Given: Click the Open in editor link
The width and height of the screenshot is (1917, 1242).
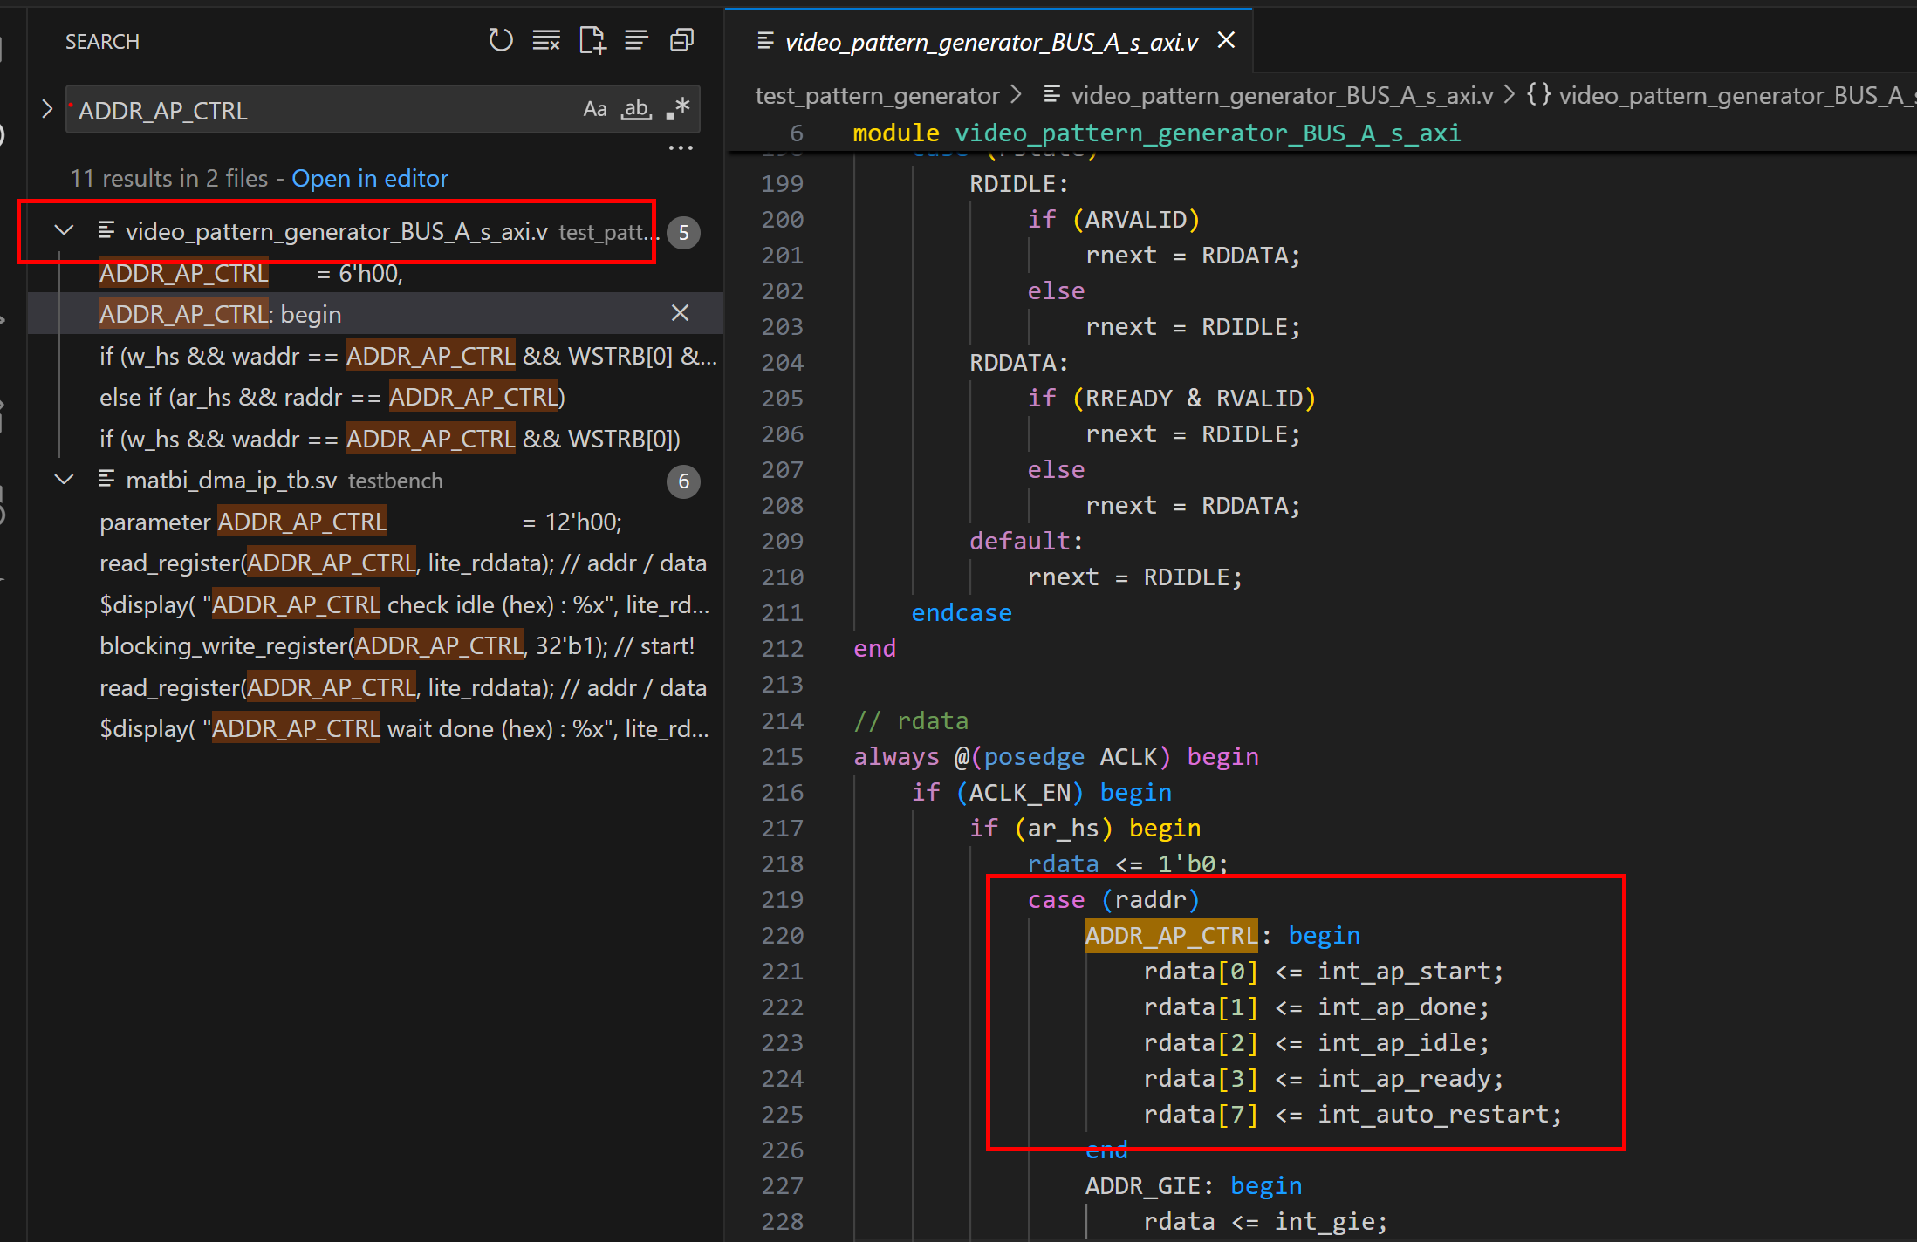Looking at the screenshot, I should [x=370, y=179].
